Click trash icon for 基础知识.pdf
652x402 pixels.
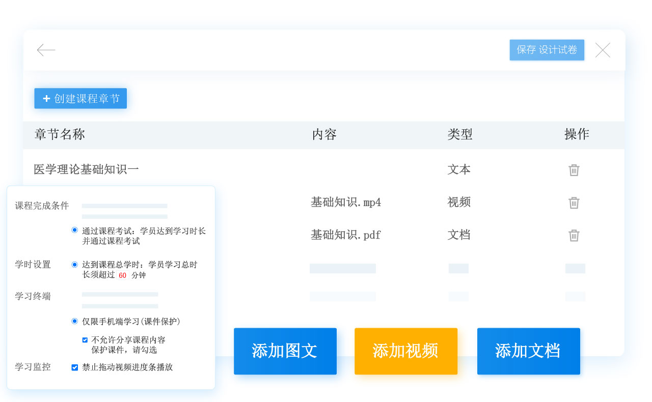point(574,235)
